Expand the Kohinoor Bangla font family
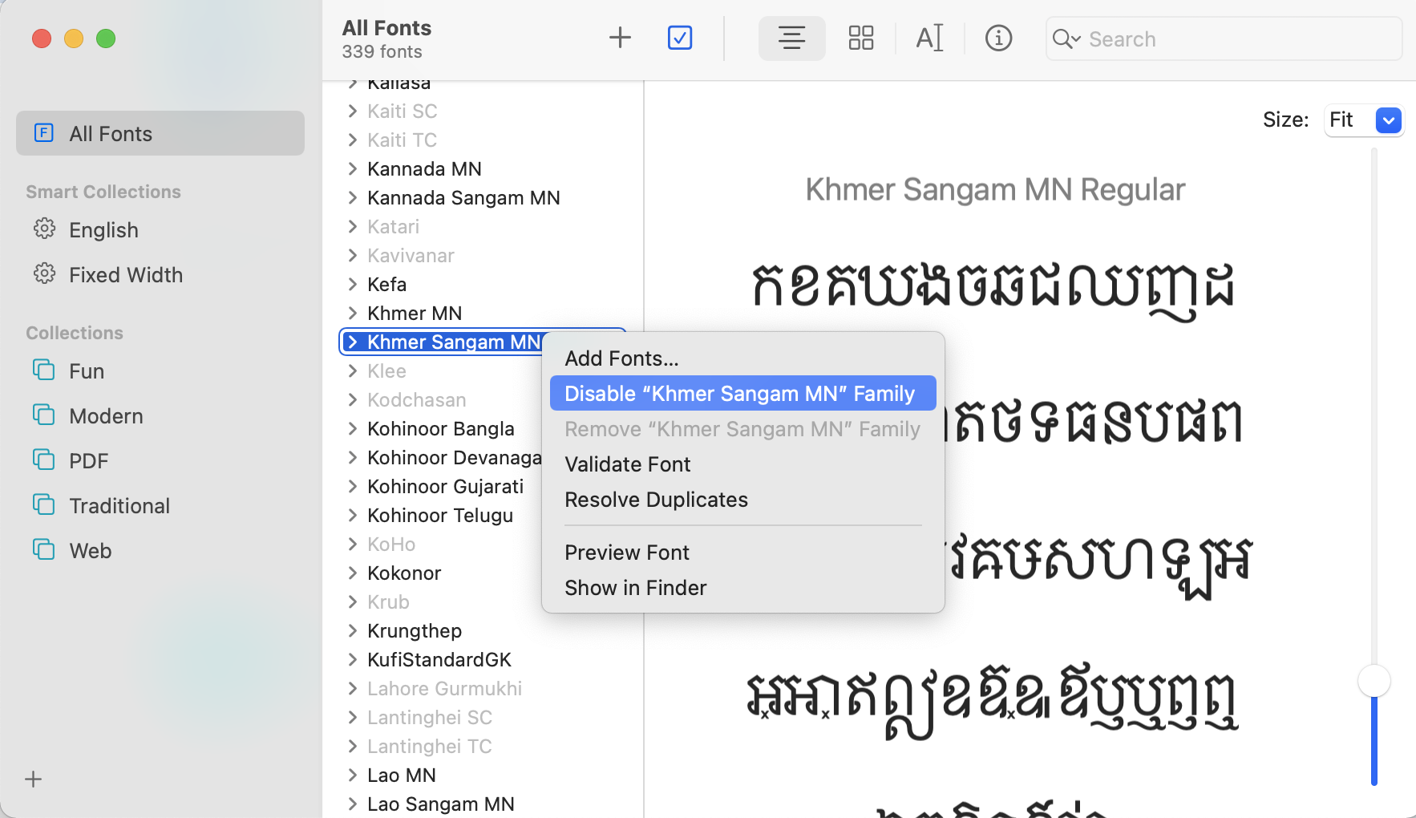The image size is (1416, 818). [352, 429]
